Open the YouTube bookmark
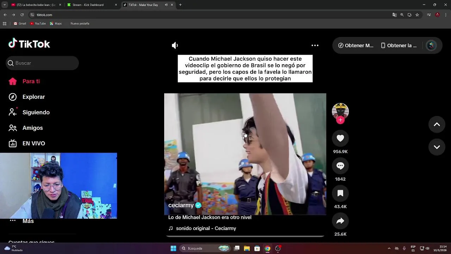This screenshot has width=451, height=254. [x=38, y=24]
